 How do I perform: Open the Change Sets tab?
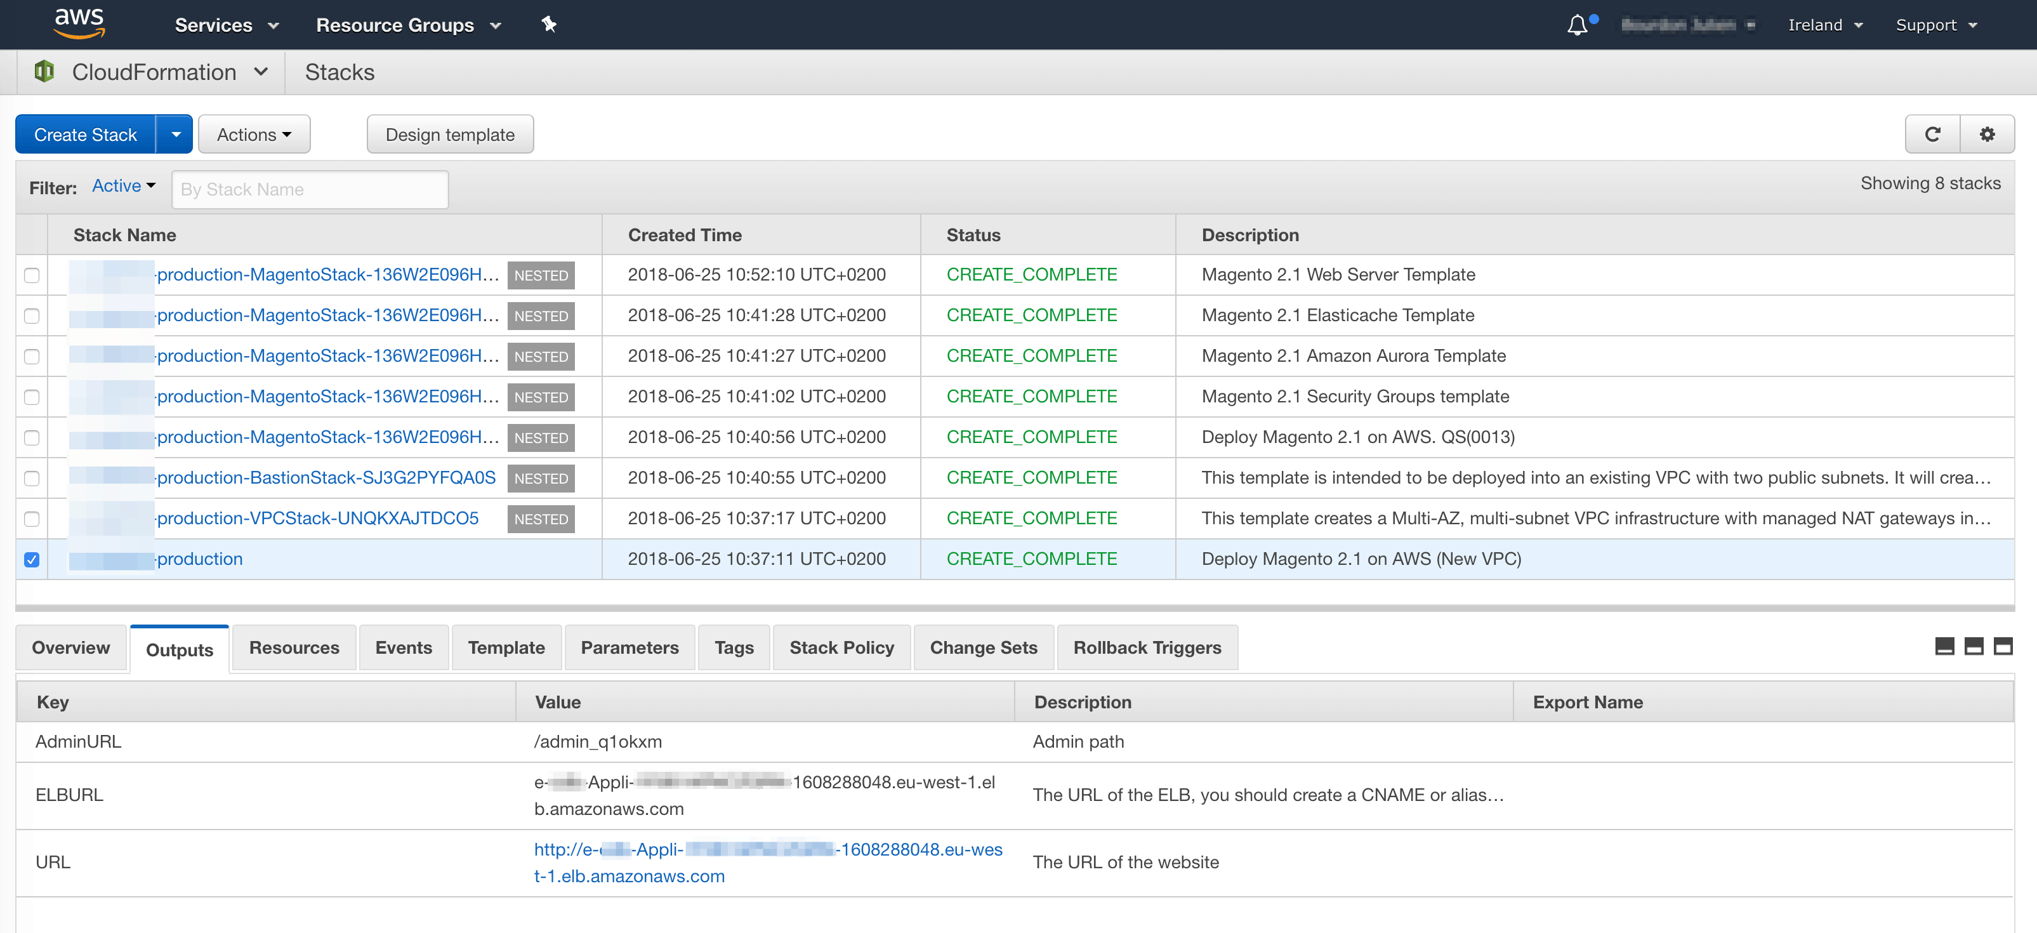(x=983, y=647)
